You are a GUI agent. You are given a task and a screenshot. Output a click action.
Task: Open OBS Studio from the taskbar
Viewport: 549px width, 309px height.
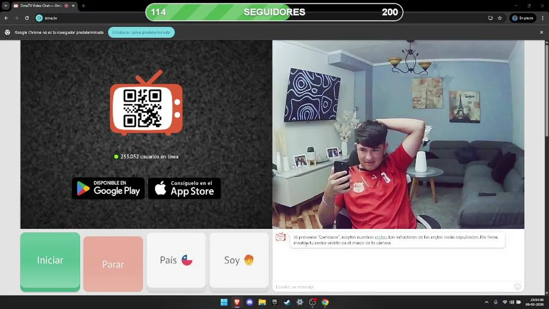(313, 302)
